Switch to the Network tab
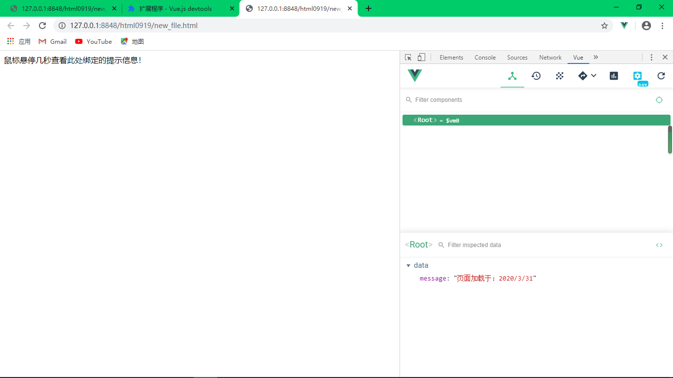This screenshot has height=378, width=673. [550, 57]
